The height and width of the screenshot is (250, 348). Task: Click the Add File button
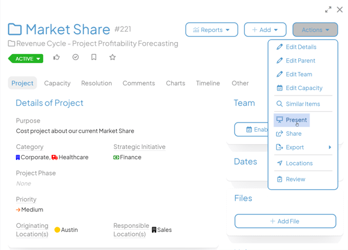(285, 221)
